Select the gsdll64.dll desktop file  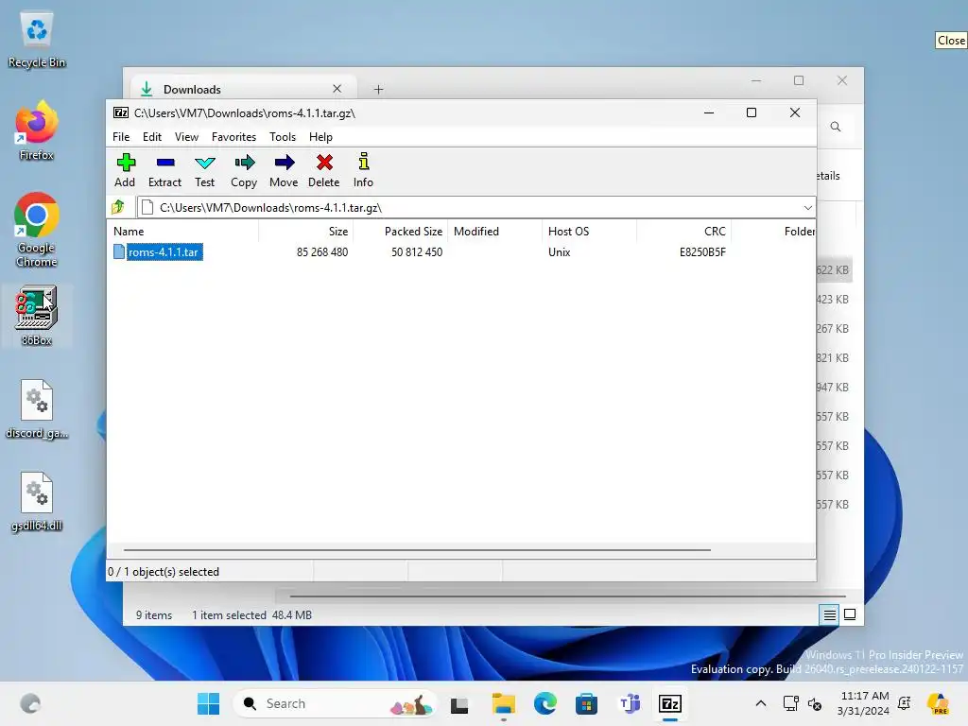(37, 502)
